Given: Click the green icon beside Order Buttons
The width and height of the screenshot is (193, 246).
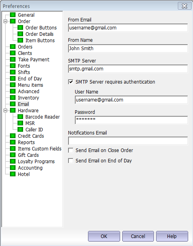Looking at the screenshot, I should (x=20, y=27).
